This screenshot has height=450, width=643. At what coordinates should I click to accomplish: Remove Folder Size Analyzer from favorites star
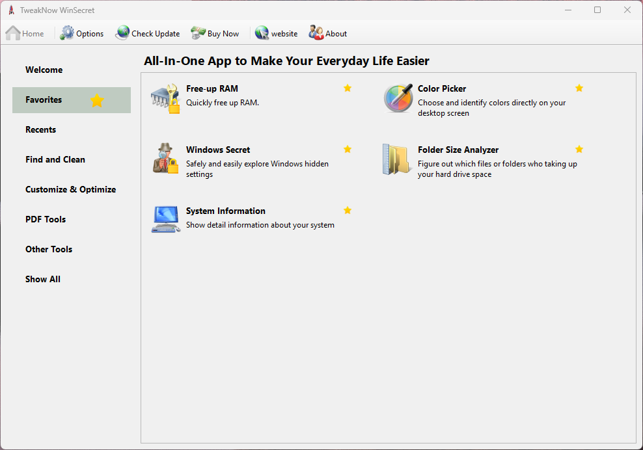click(x=579, y=150)
